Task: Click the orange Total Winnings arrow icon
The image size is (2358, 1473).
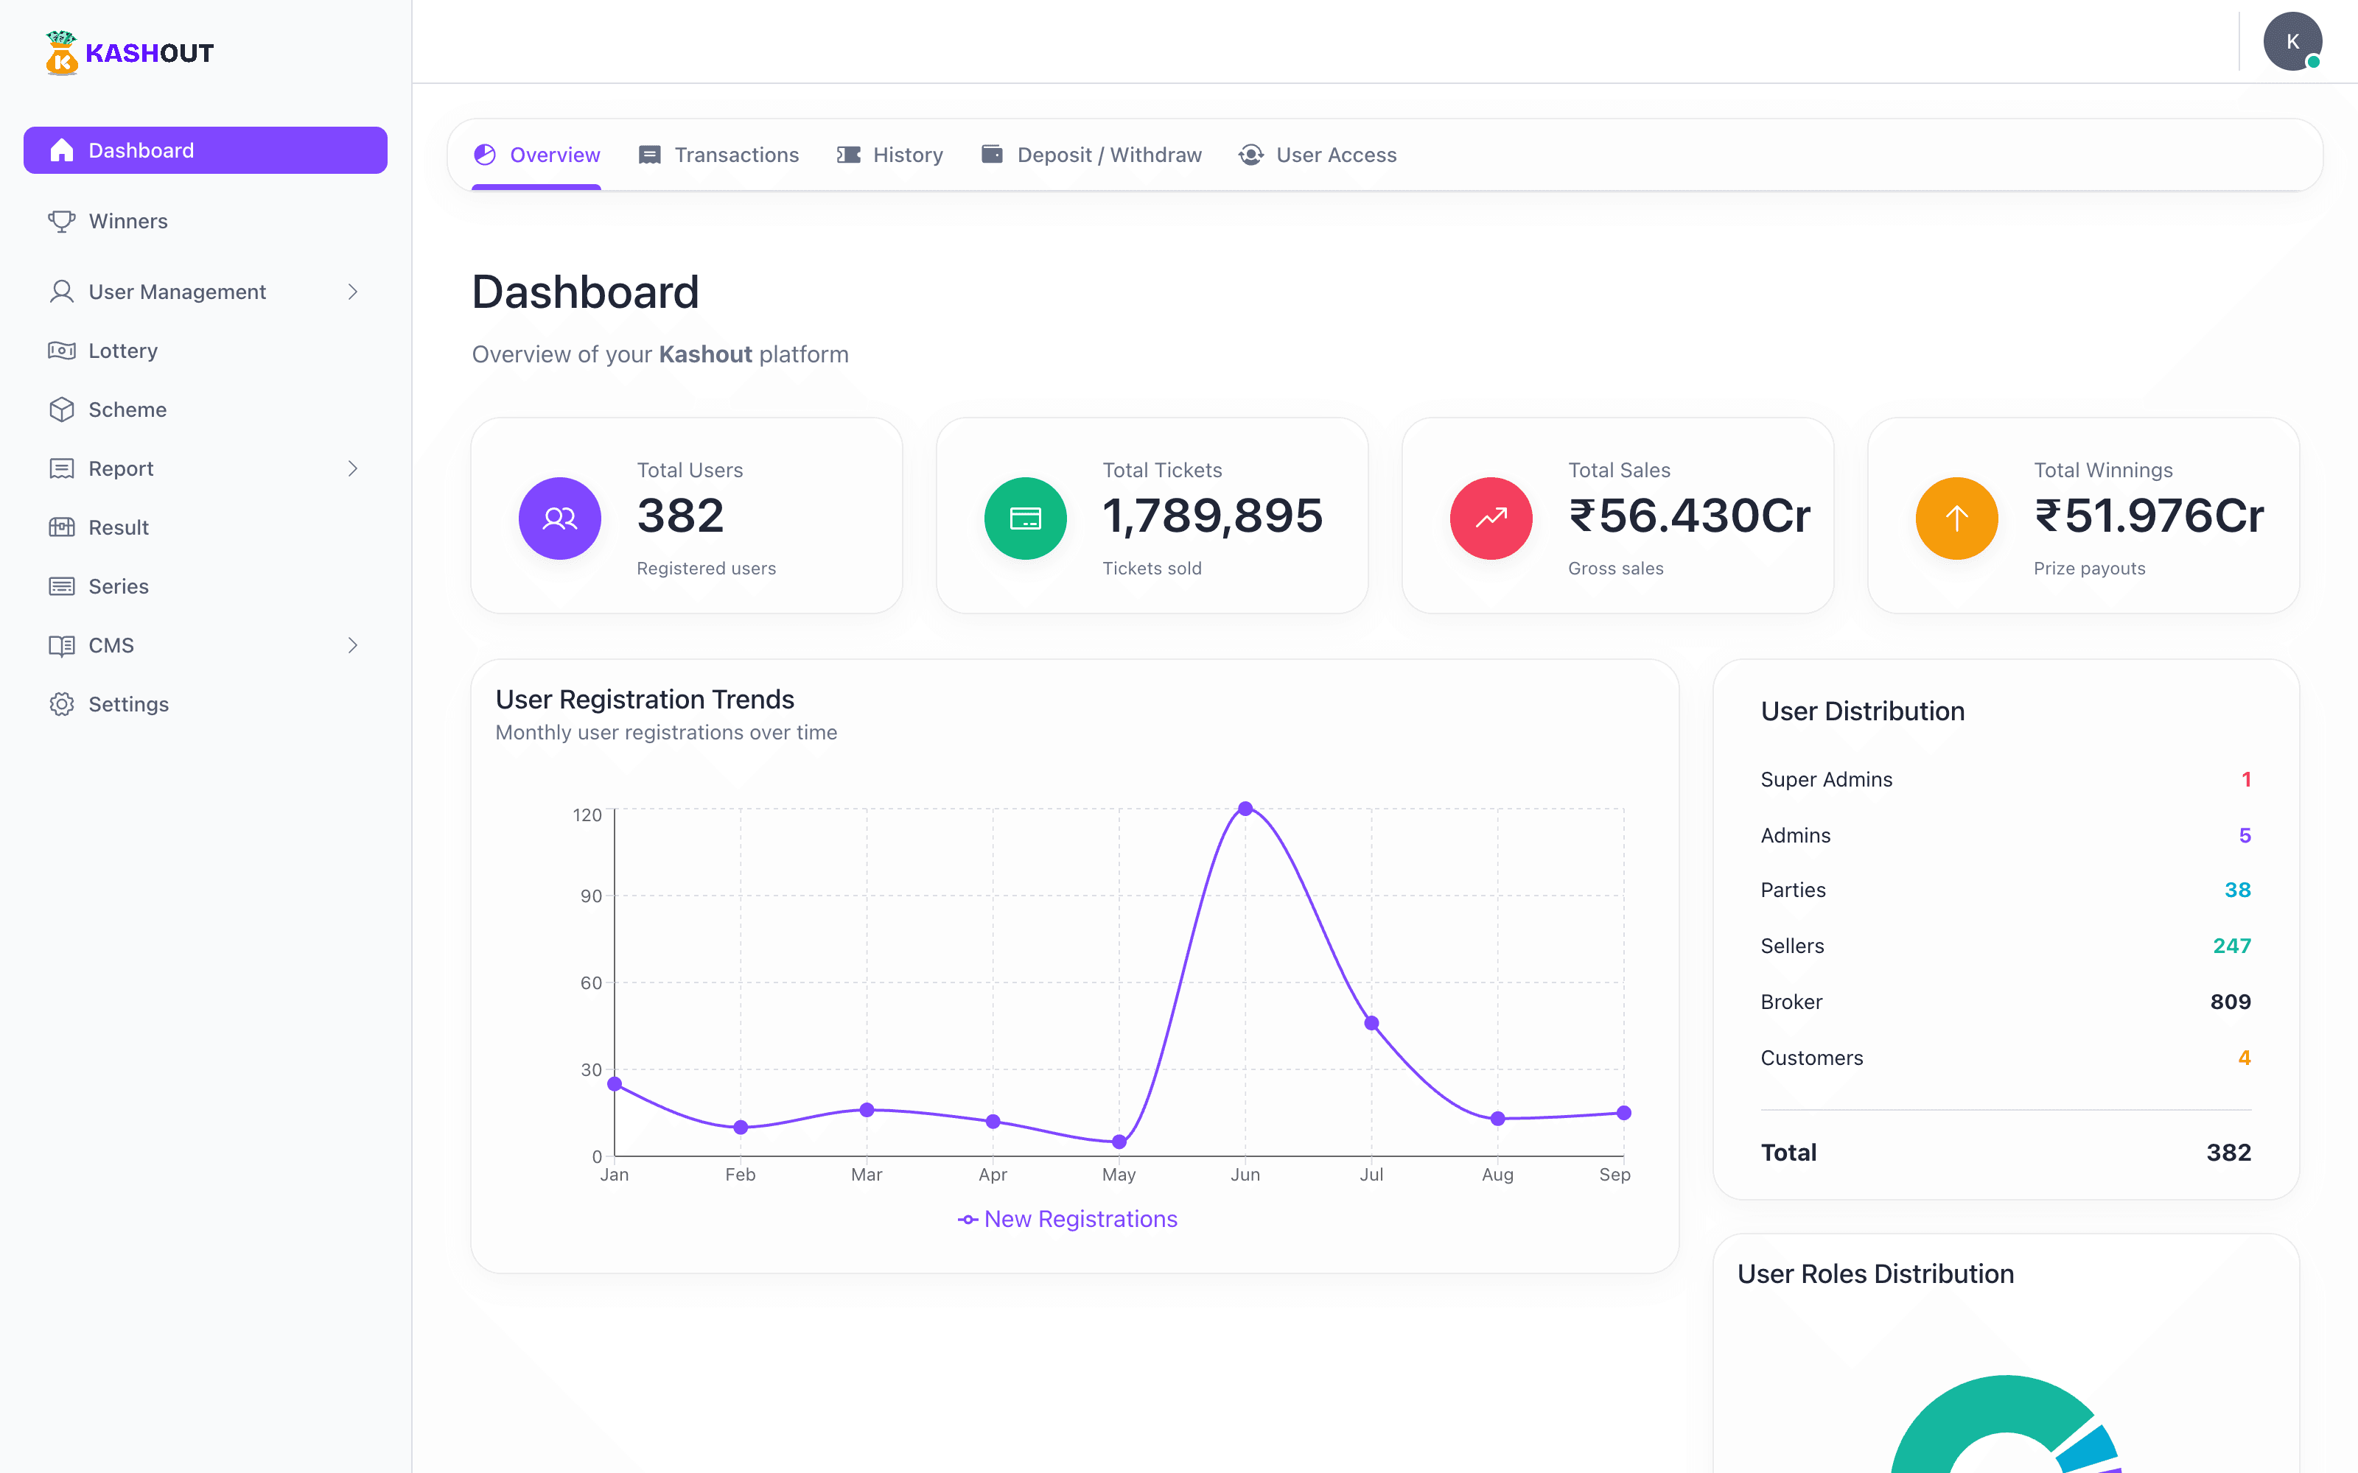Action: (1956, 518)
